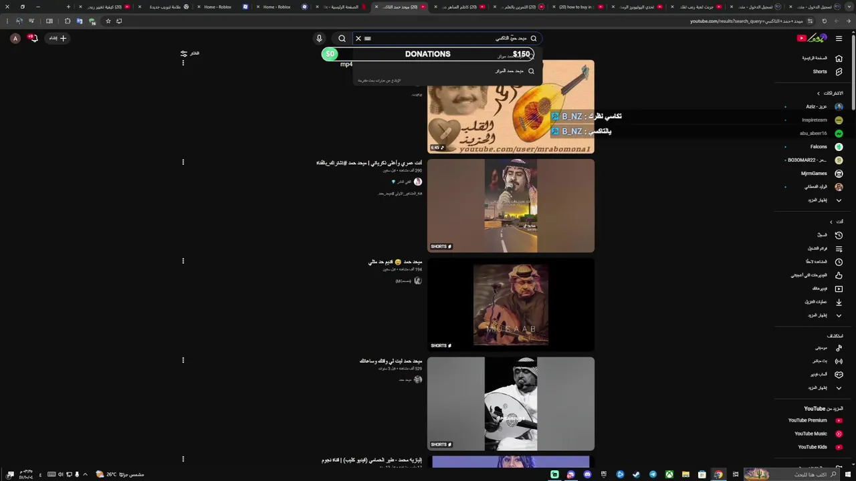856x481 pixels.
Task: Open the Create video button
Action: (x=58, y=38)
